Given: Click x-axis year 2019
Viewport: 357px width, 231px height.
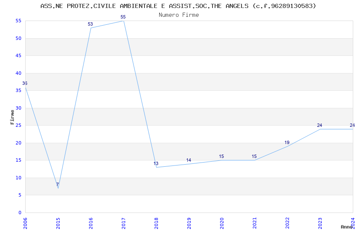Looking at the screenshot, I should tap(189, 223).
